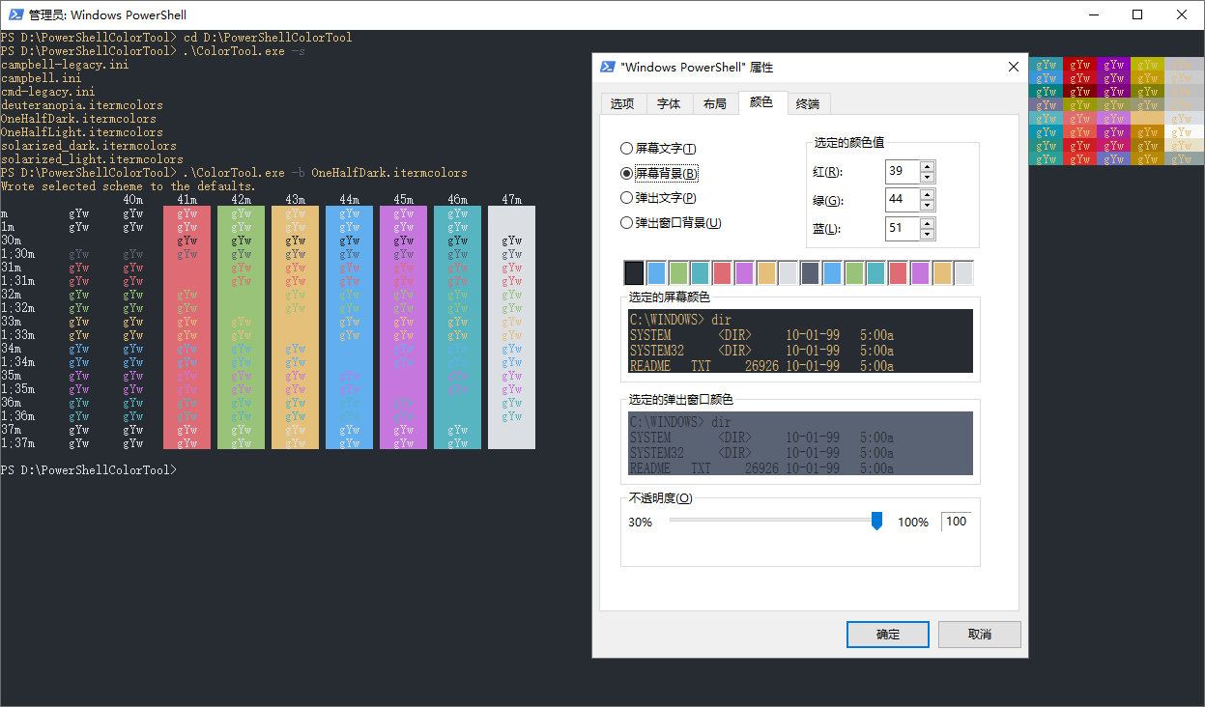Decrease the 蓝(L) value with down arrow
Viewport: 1205px width, 707px height.
pyautogui.click(x=928, y=235)
